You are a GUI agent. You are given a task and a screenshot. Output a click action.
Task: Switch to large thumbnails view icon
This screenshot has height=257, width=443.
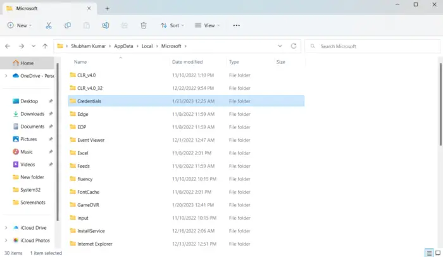pyautogui.click(x=438, y=253)
